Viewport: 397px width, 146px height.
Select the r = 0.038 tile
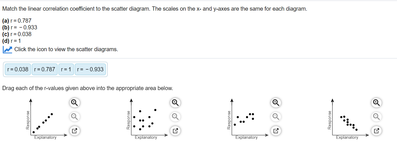[18, 69]
